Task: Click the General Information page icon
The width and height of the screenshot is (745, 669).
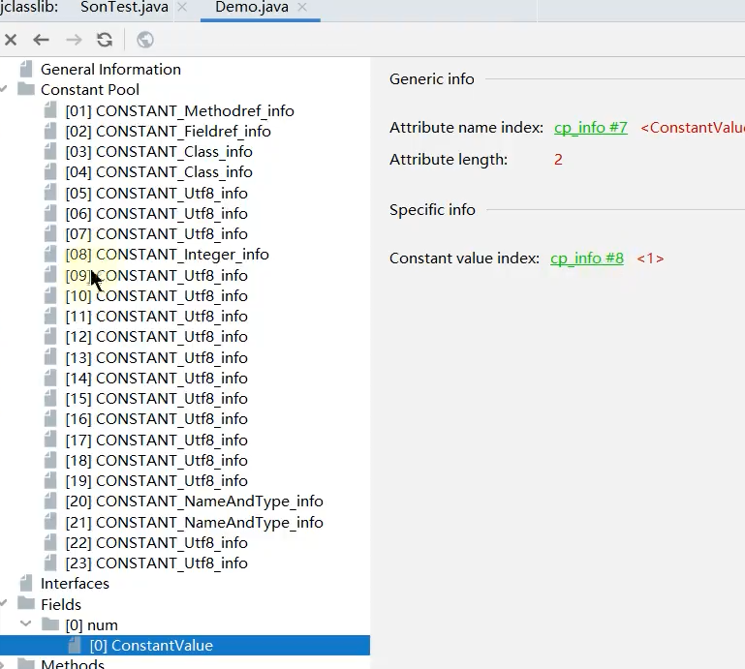Action: (x=26, y=69)
